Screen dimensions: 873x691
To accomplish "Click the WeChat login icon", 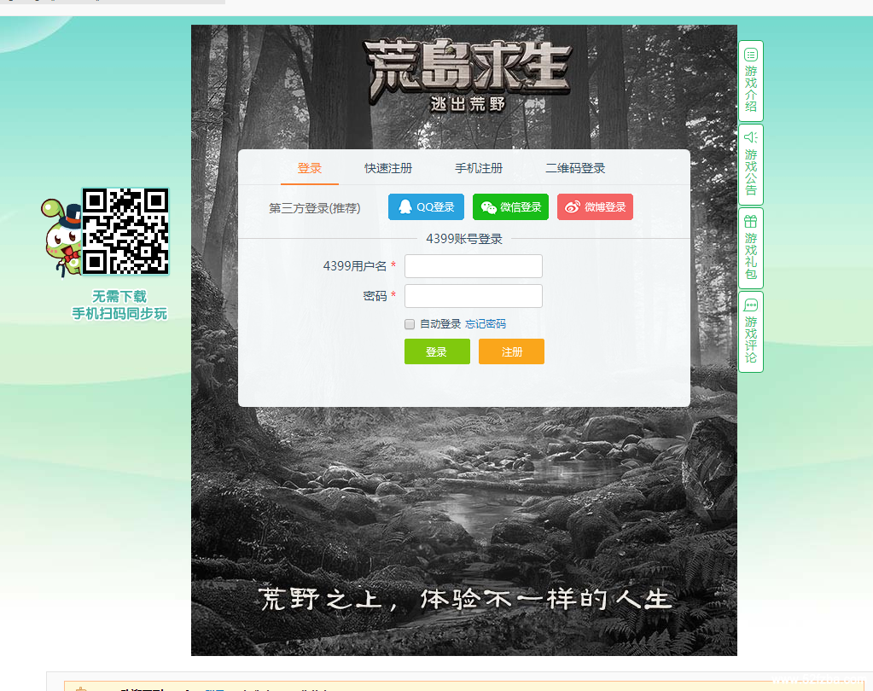I will (x=488, y=207).
